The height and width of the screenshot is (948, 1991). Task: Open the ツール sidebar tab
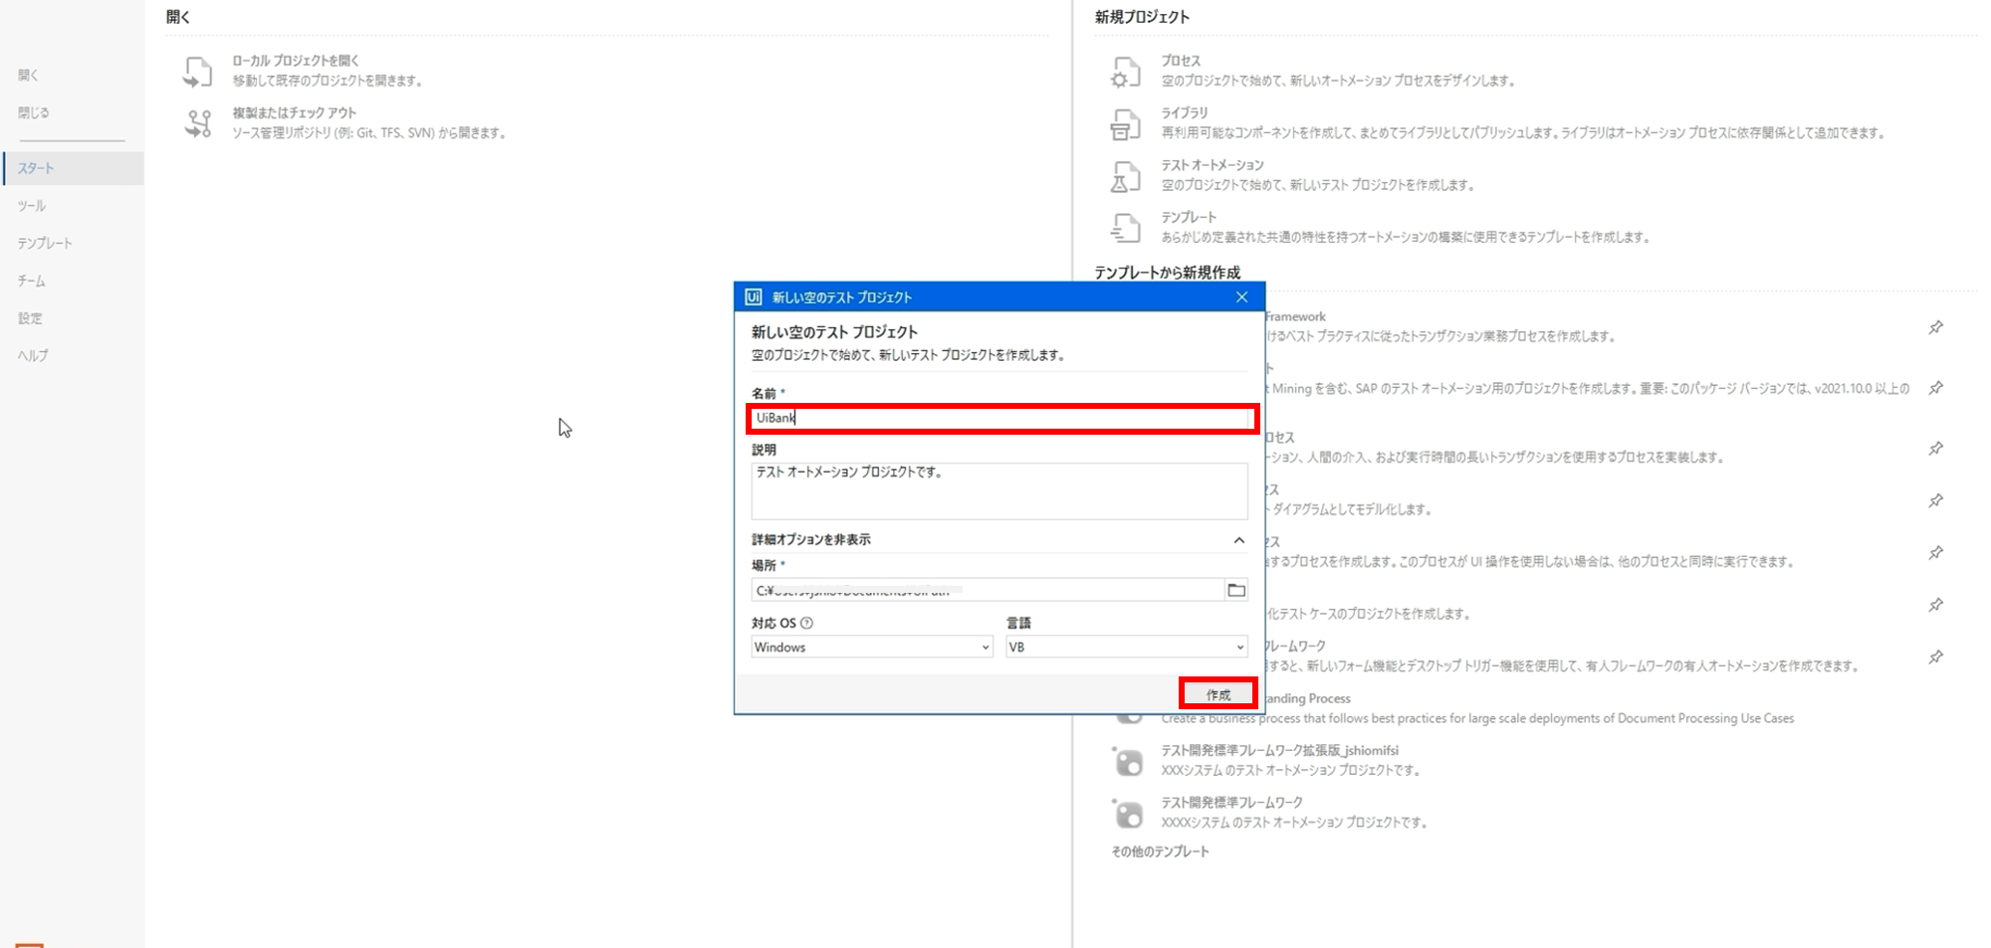tap(32, 206)
